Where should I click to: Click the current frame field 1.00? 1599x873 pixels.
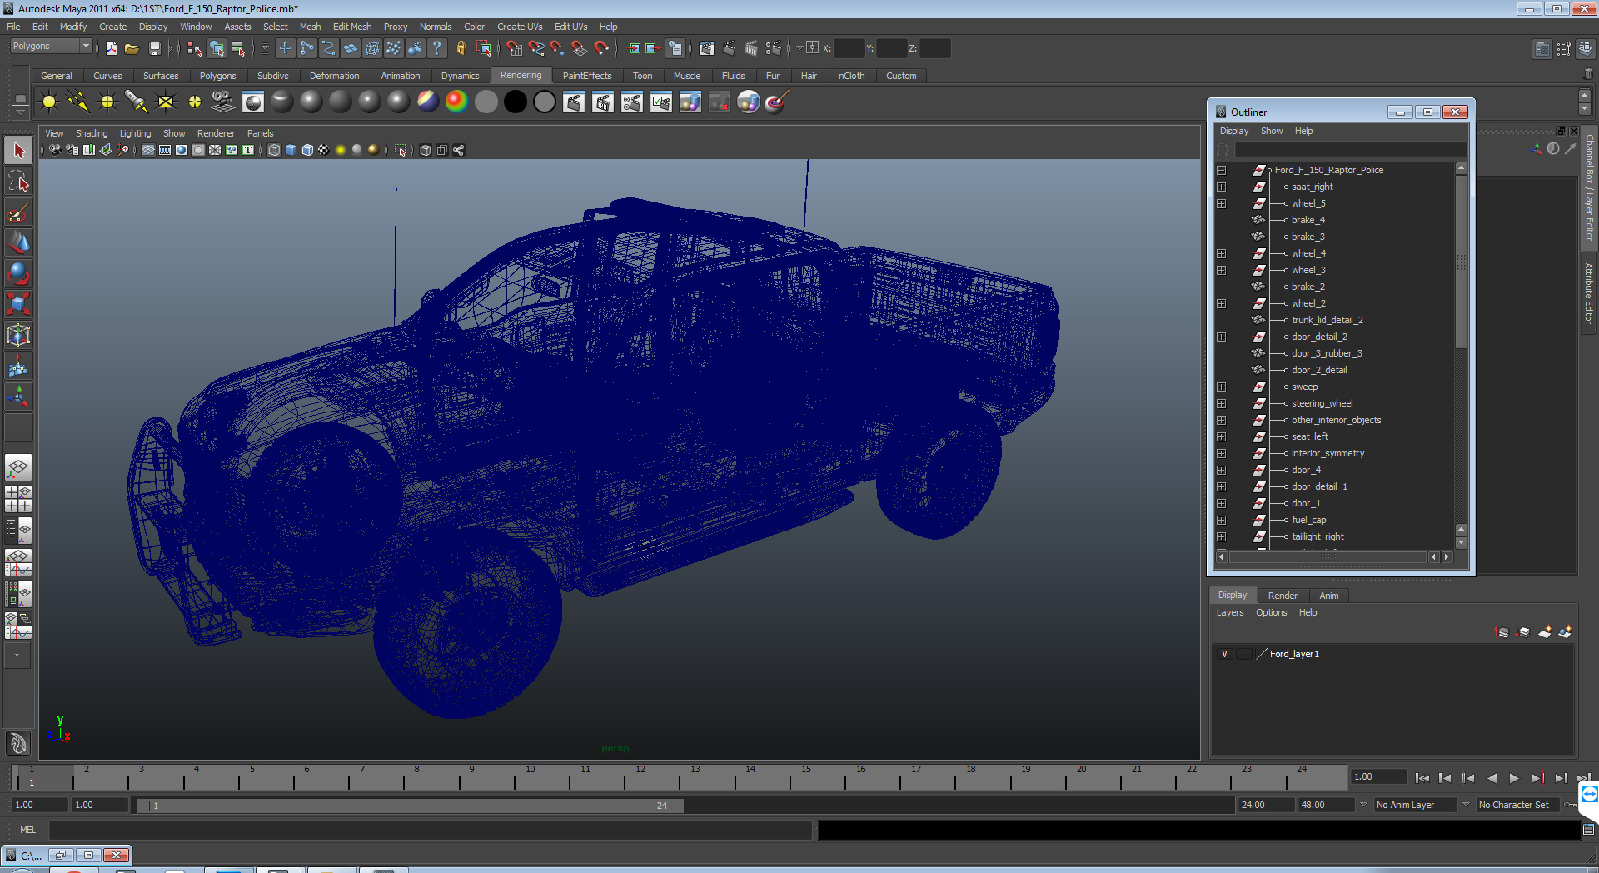pyautogui.click(x=1378, y=776)
